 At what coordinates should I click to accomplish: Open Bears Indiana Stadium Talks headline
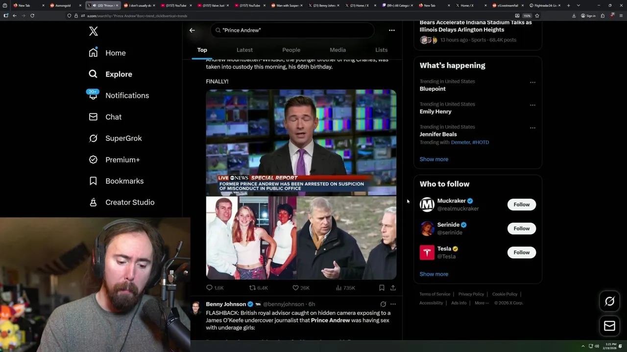click(x=476, y=26)
